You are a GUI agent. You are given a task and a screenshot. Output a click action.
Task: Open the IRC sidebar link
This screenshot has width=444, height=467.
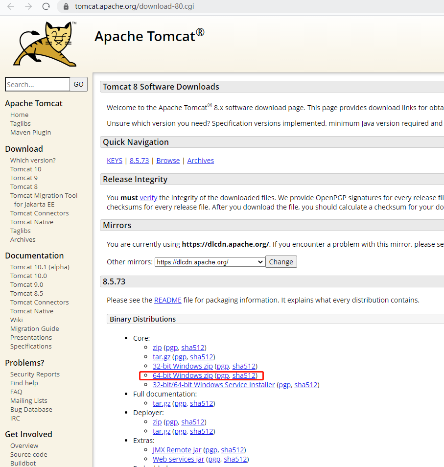click(15, 418)
